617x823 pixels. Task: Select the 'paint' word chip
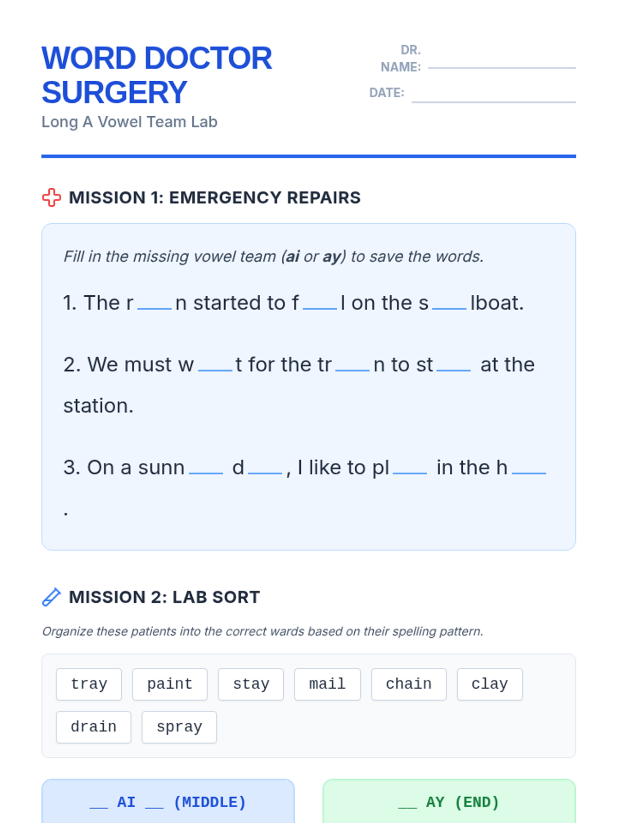pyautogui.click(x=170, y=684)
